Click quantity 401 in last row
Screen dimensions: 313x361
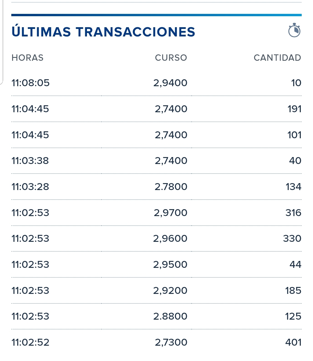293,342
